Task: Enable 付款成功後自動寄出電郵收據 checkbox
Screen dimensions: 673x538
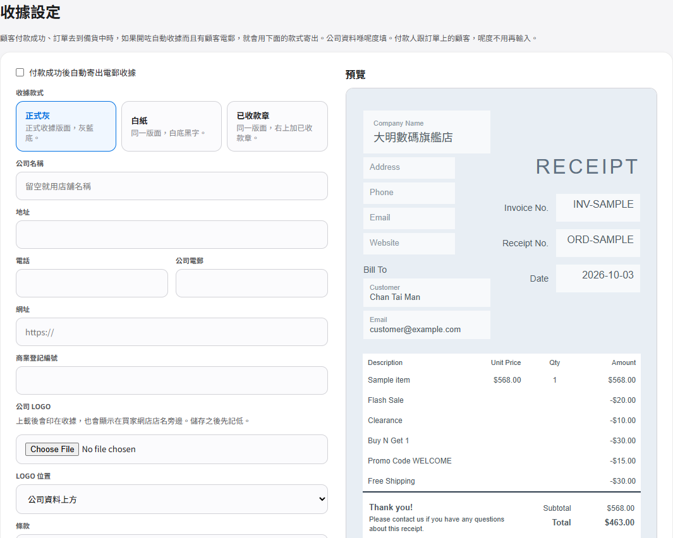Action: point(20,73)
